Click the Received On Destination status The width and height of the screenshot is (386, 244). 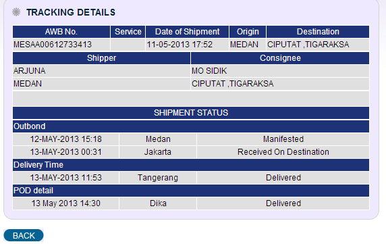[283, 152]
